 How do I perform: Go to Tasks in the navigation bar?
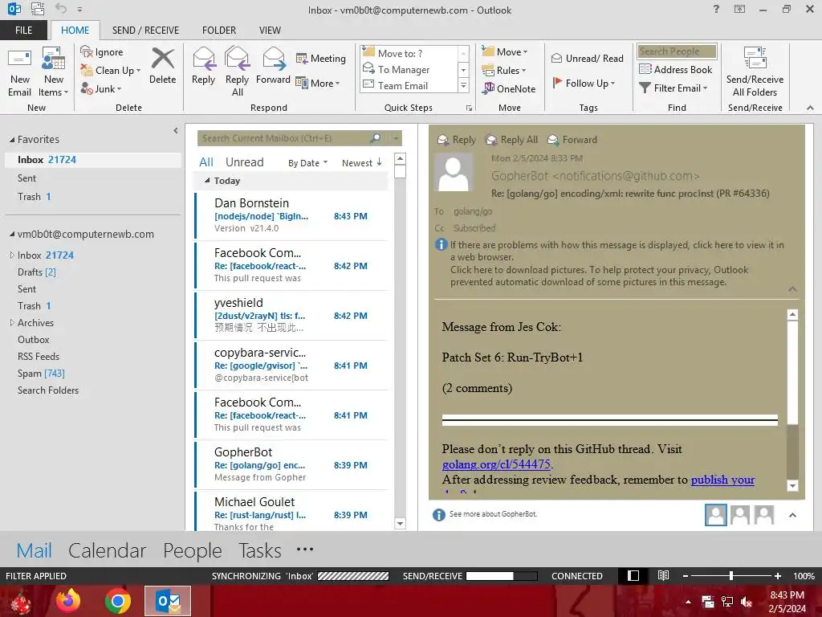tap(260, 550)
